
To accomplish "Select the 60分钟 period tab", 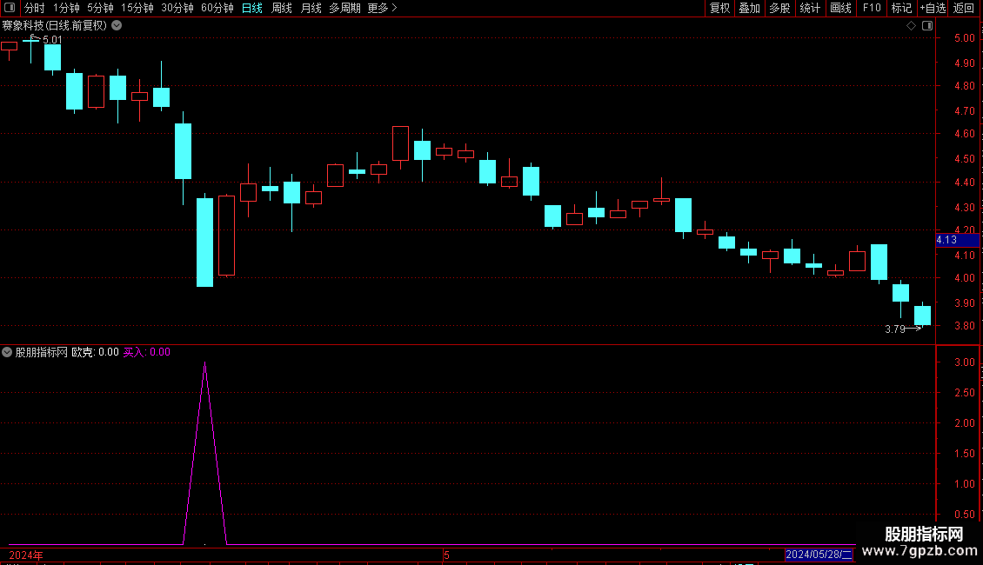I will pyautogui.click(x=217, y=8).
